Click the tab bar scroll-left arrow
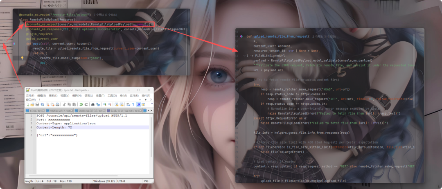442x189 pixels. coord(148,110)
